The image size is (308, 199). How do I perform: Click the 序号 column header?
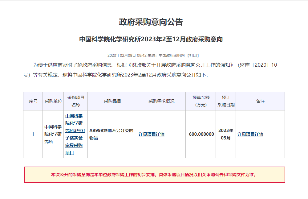[33, 101]
